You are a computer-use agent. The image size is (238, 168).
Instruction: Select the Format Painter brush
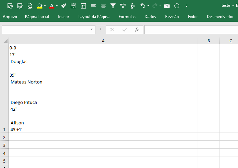[64, 6]
